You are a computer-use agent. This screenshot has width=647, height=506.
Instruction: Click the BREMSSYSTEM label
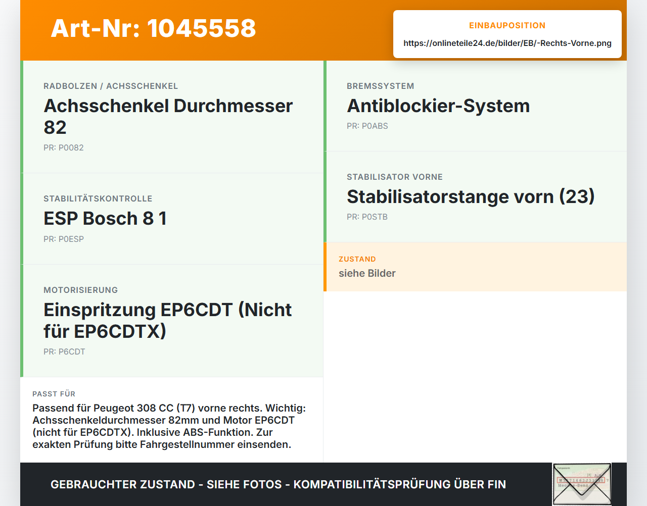click(381, 86)
